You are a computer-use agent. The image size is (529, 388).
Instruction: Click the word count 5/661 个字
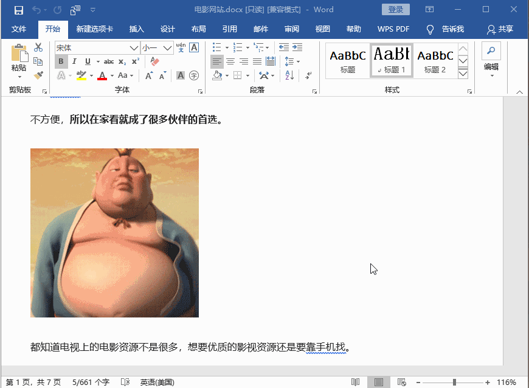(91, 383)
